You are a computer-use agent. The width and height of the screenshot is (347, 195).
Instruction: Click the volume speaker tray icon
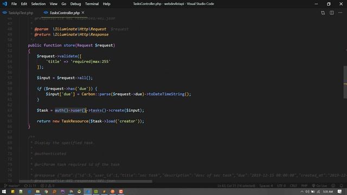point(307,192)
